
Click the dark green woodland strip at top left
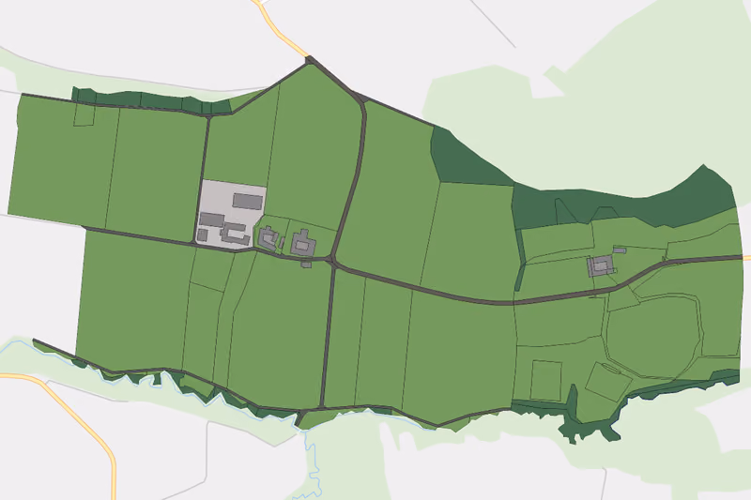[x=148, y=101]
